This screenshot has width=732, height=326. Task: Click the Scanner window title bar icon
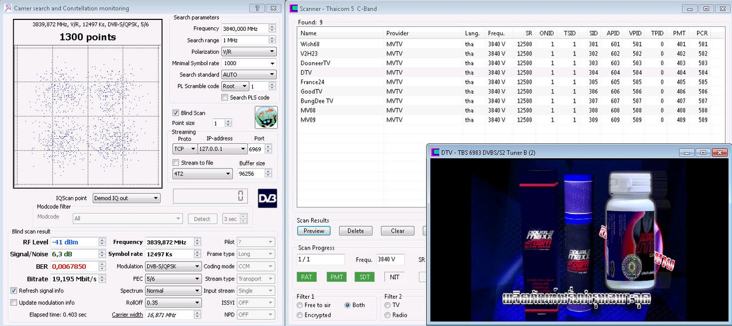point(294,8)
